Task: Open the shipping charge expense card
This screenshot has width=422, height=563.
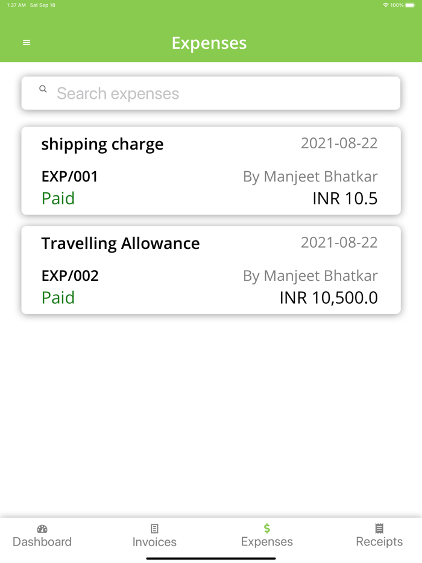Action: pyautogui.click(x=210, y=171)
